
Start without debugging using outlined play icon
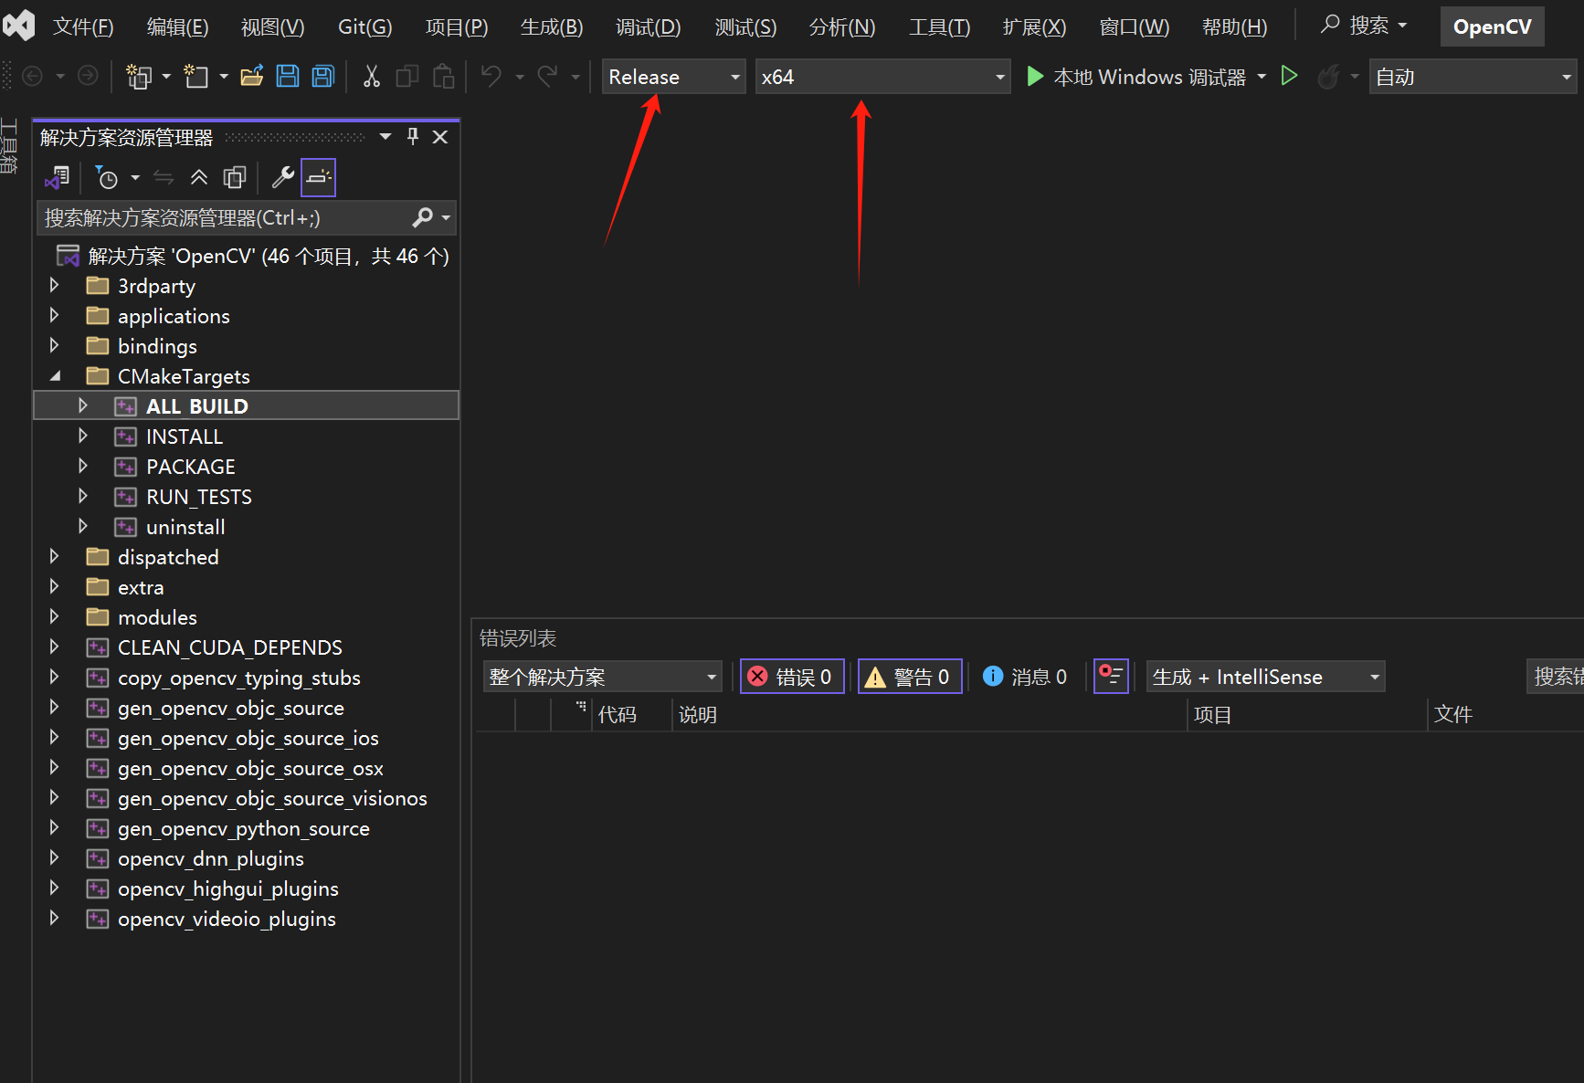coord(1289,76)
